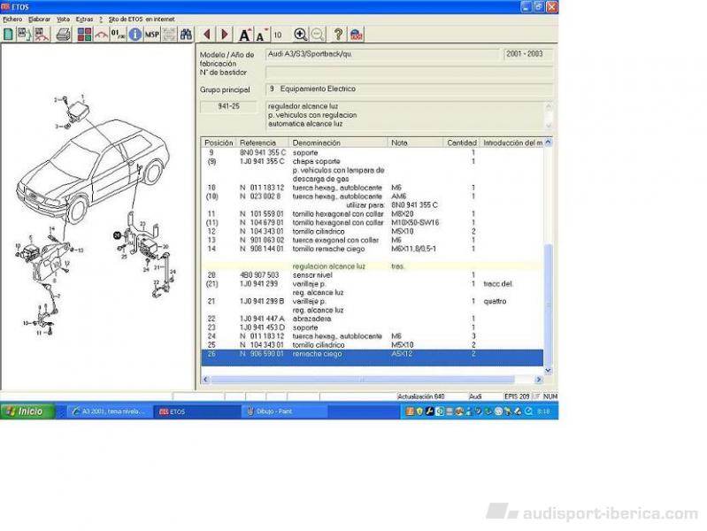Decrease font size with small A icon
Viewport: 707px width, 531px height.
pyautogui.click(x=261, y=35)
